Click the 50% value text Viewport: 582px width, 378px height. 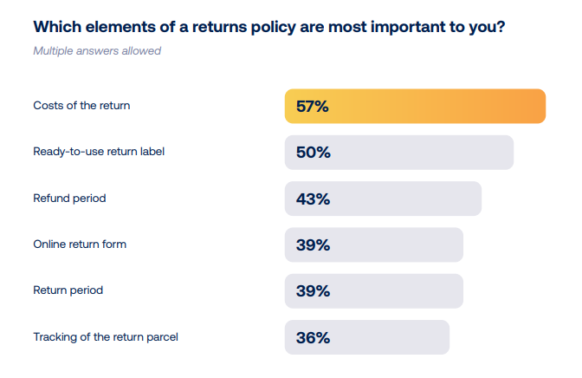(313, 153)
